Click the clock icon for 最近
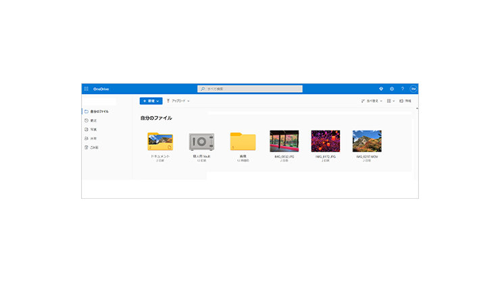The width and height of the screenshot is (500, 282). point(86,120)
